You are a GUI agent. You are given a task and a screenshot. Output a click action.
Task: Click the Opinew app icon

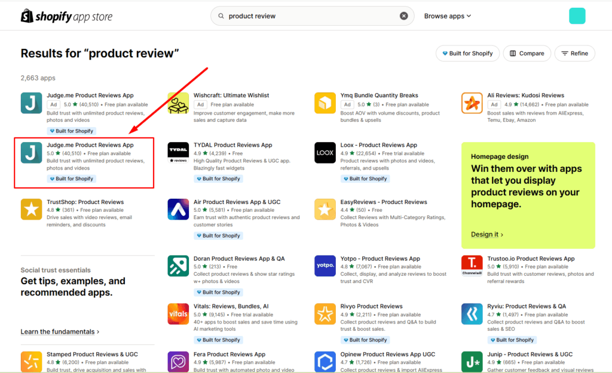tap(325, 362)
